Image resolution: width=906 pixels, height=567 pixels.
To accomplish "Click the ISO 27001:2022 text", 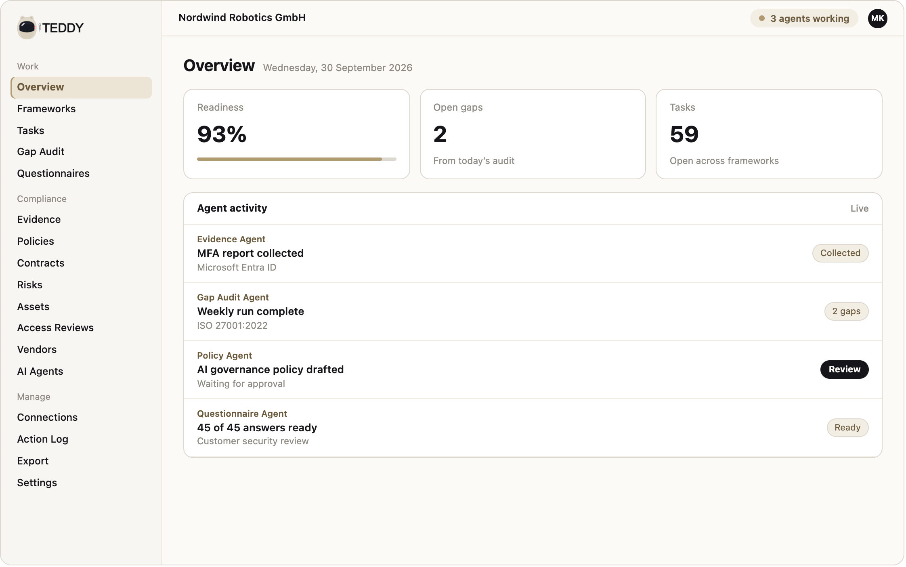I will [x=232, y=325].
